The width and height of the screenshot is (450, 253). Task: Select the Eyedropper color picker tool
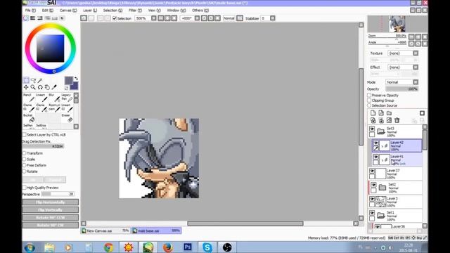click(x=54, y=87)
